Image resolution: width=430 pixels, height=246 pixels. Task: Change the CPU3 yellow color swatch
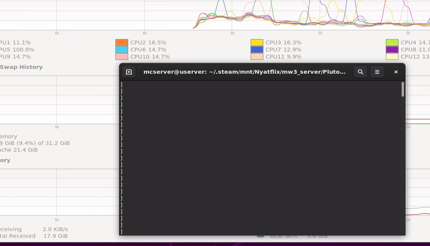[x=257, y=43]
